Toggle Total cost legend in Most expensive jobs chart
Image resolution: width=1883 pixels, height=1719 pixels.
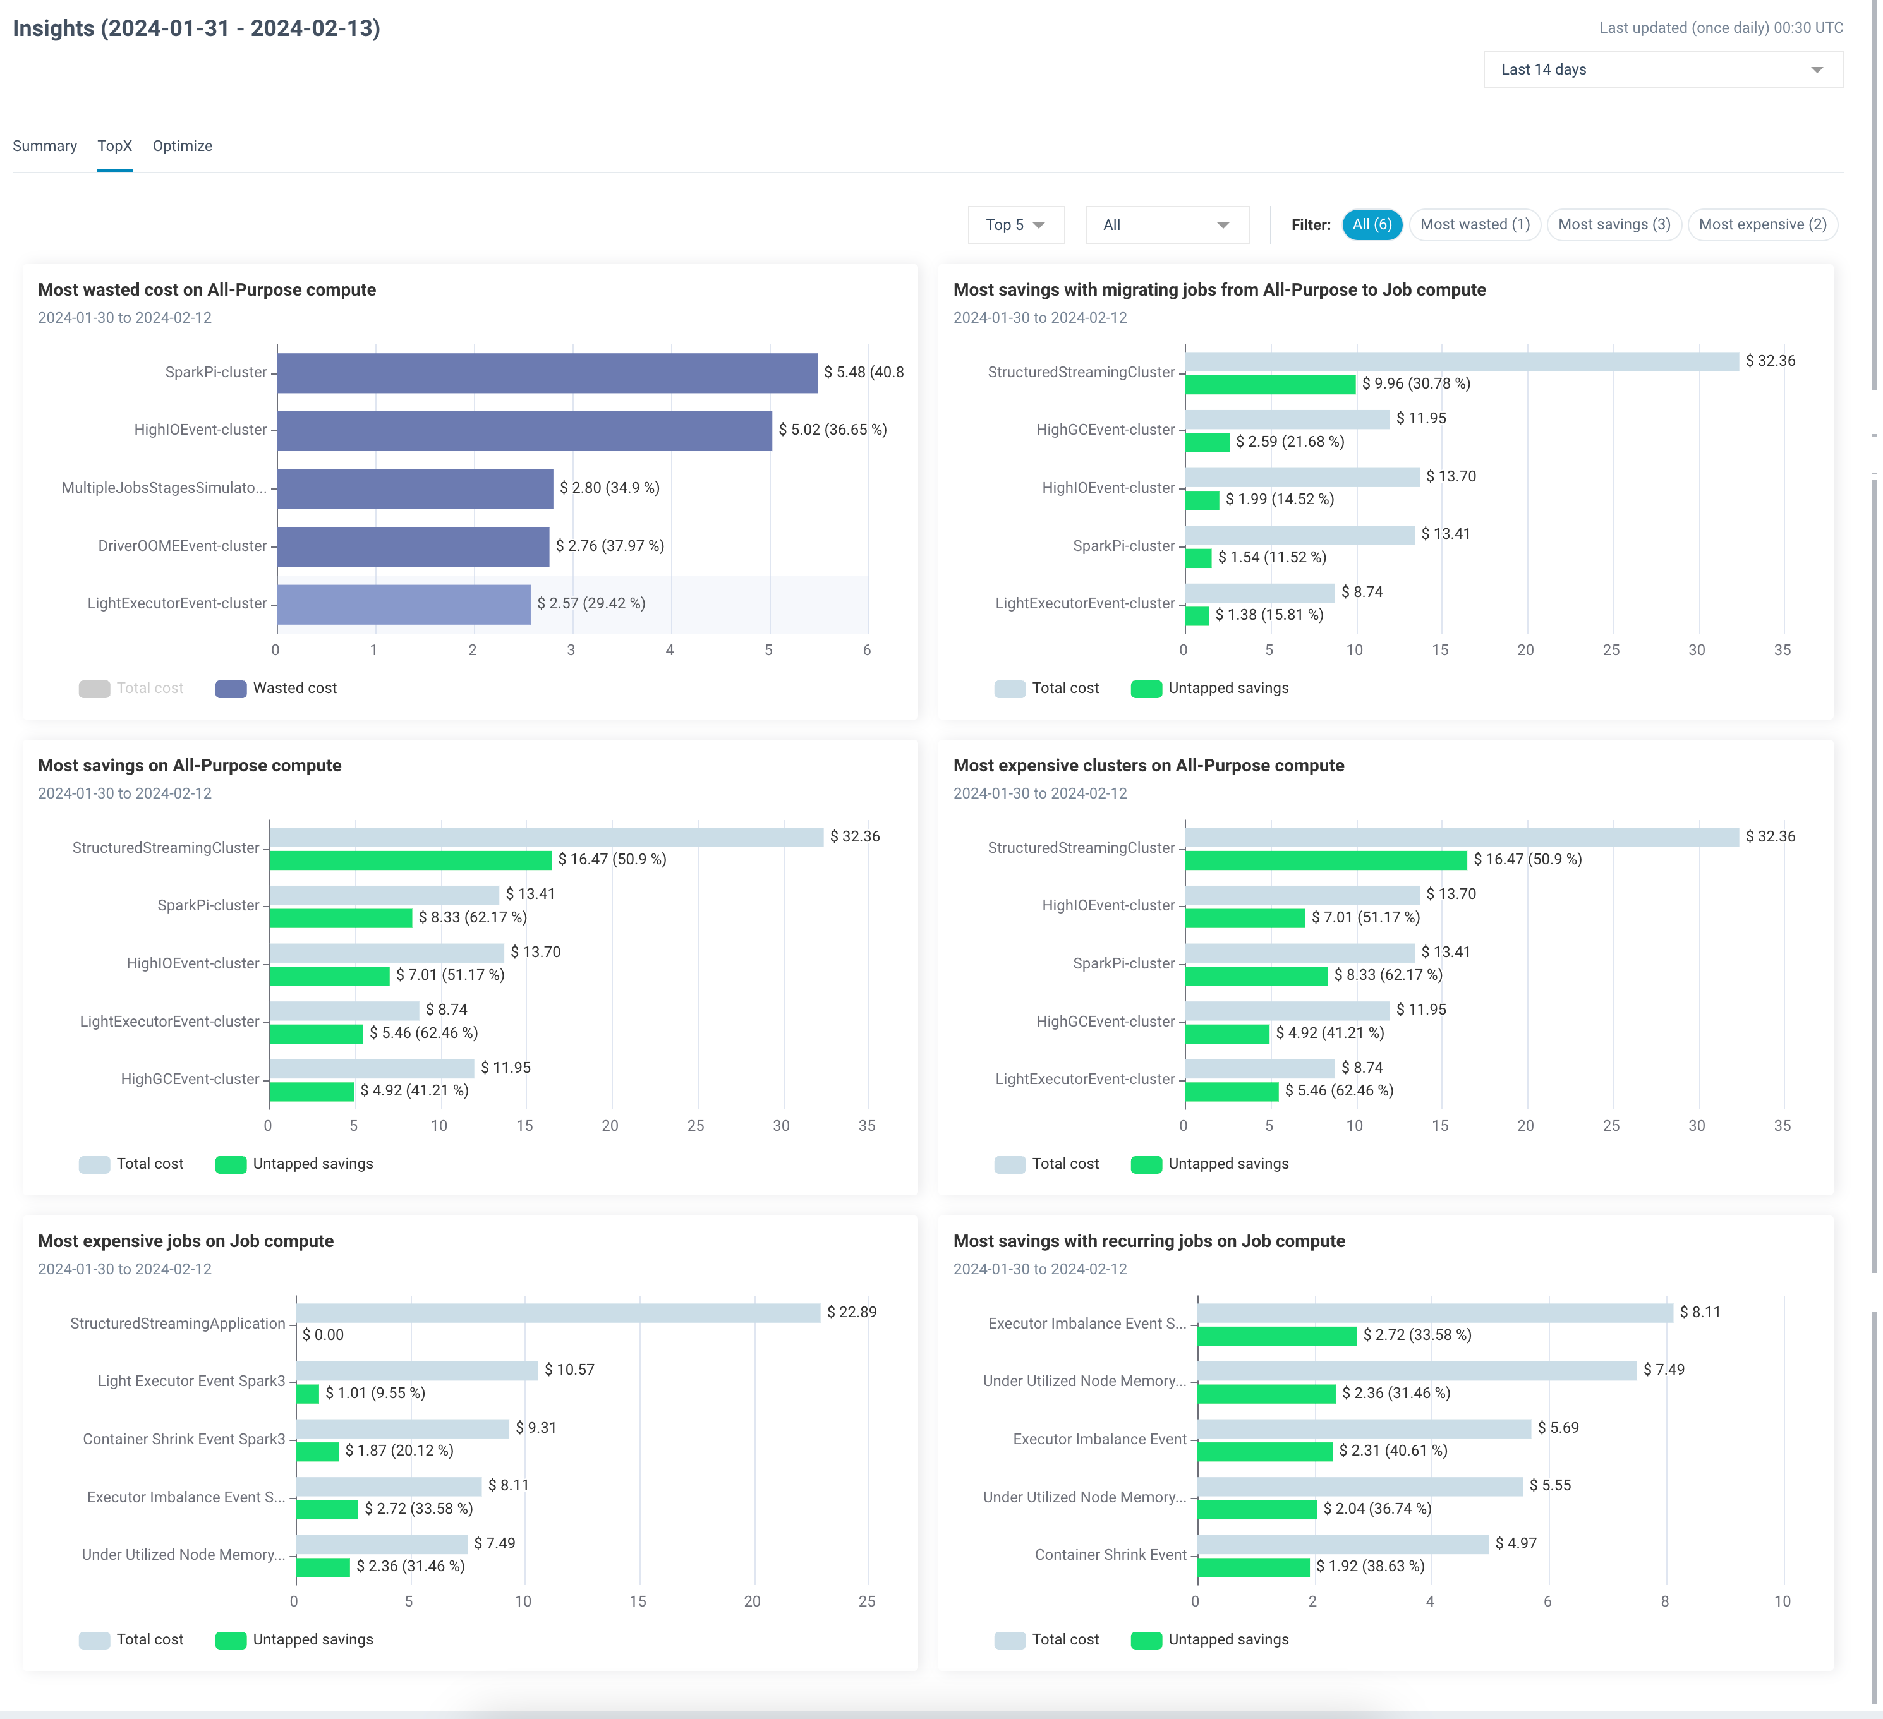click(x=131, y=1639)
